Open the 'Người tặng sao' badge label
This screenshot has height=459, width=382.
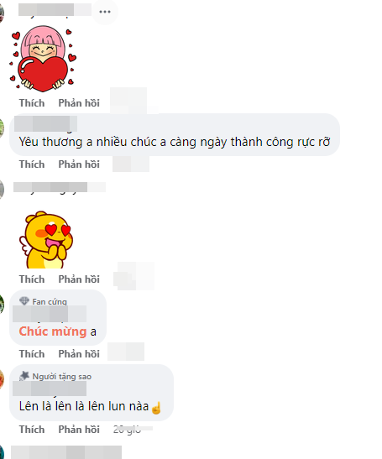coord(62,377)
